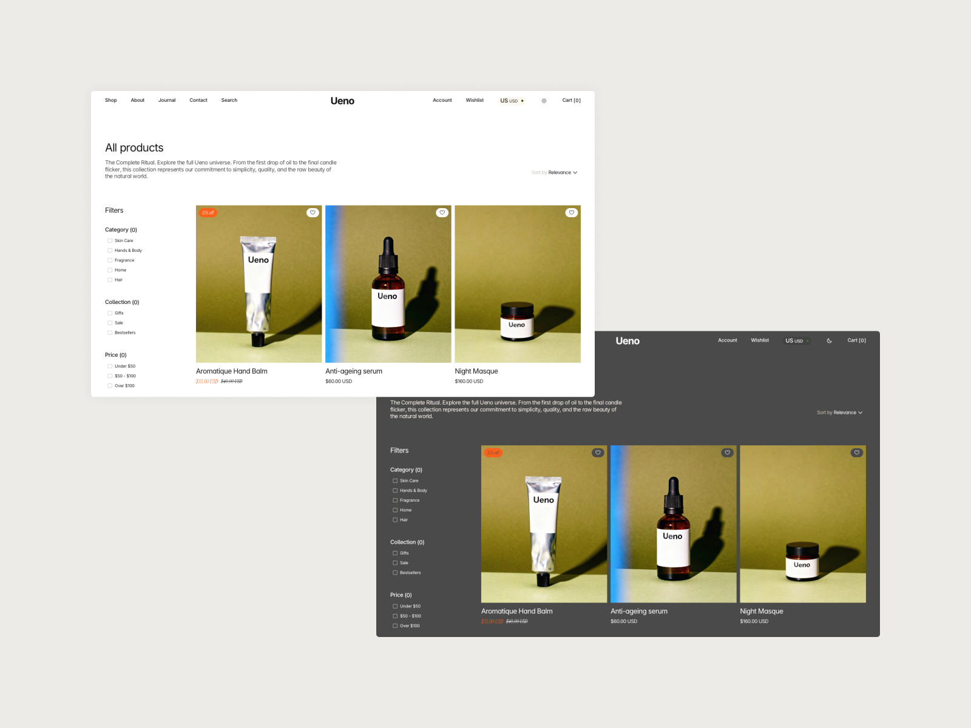
Task: Open Night Masque product image, dark window
Action: pyautogui.click(x=803, y=524)
